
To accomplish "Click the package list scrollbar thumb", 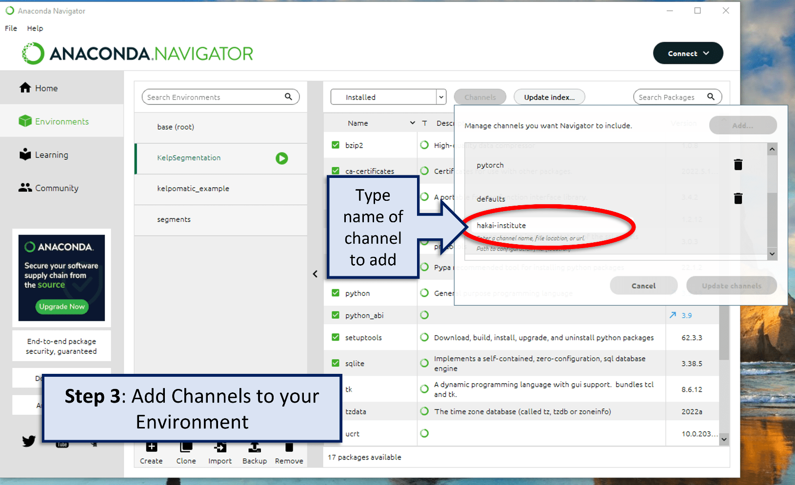I will pyautogui.click(x=724, y=333).
